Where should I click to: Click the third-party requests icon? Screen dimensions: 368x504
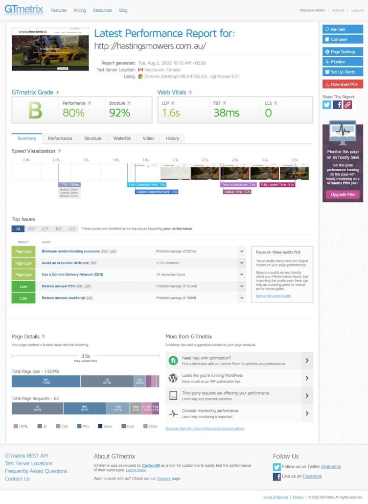click(173, 396)
